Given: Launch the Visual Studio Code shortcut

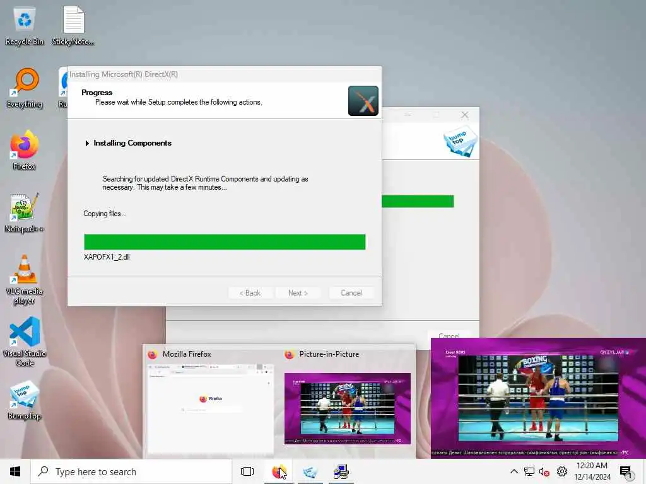Looking at the screenshot, I should pyautogui.click(x=25, y=342).
